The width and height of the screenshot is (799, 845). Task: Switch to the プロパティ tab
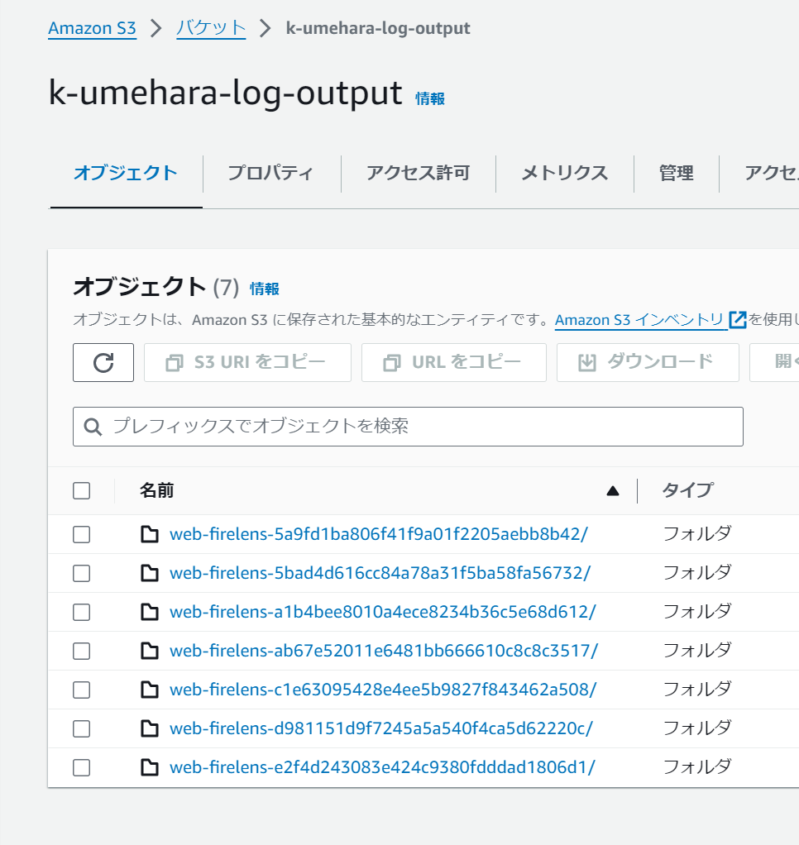[271, 174]
